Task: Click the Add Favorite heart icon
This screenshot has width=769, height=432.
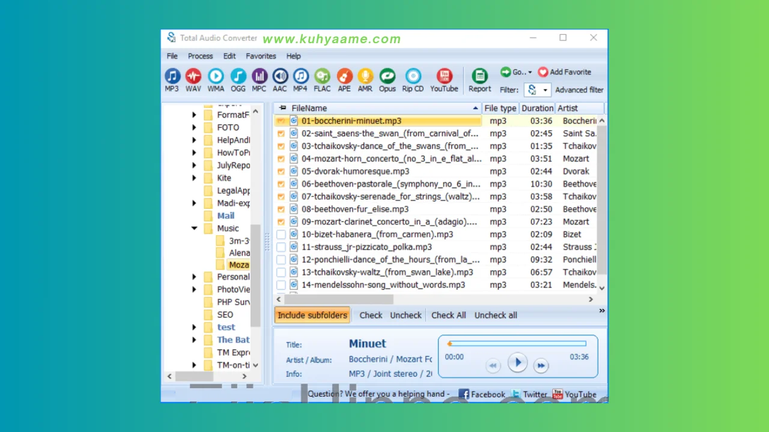Action: 543,72
